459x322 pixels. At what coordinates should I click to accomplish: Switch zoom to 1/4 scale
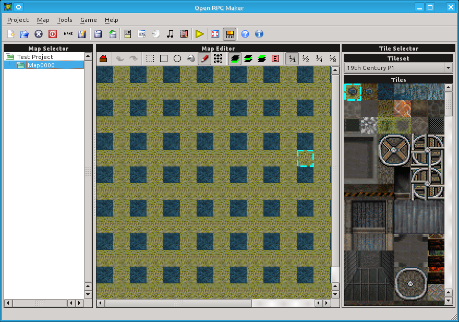[319, 58]
